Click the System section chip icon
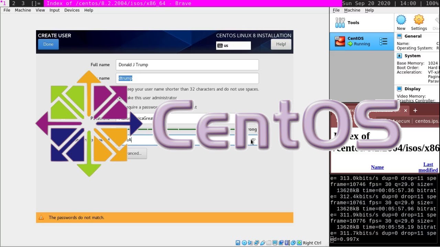This screenshot has height=247, width=440. coord(399,56)
